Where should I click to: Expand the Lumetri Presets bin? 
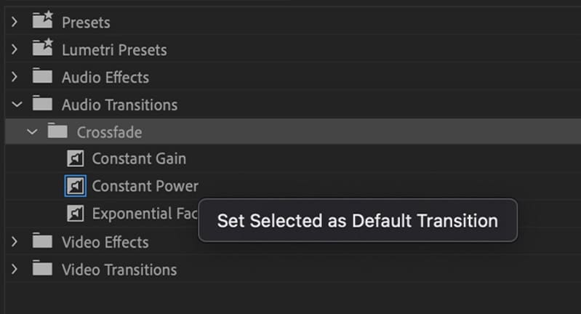point(15,50)
